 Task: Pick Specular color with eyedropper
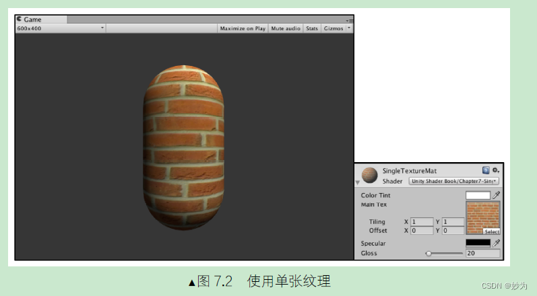496,243
